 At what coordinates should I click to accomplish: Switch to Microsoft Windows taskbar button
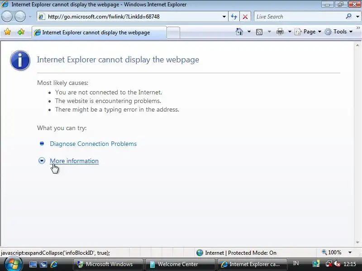pos(108,264)
